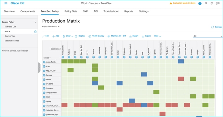This screenshot has height=117, width=223.
Task: Select the TrustSec Policy tab
Action: 50,11
